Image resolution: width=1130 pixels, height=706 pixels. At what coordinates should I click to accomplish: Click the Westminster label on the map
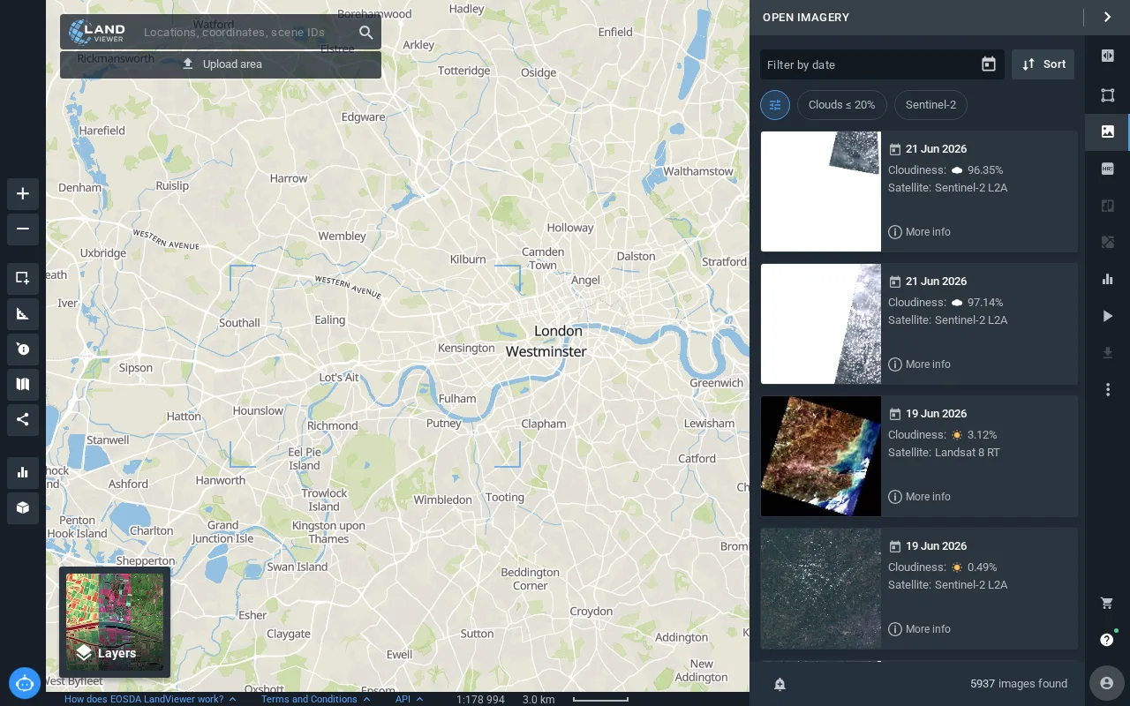click(x=546, y=351)
